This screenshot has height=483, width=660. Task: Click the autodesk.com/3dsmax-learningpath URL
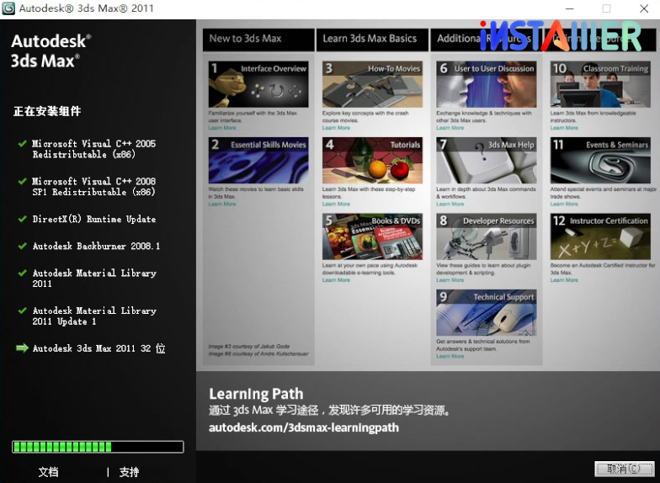(x=303, y=427)
